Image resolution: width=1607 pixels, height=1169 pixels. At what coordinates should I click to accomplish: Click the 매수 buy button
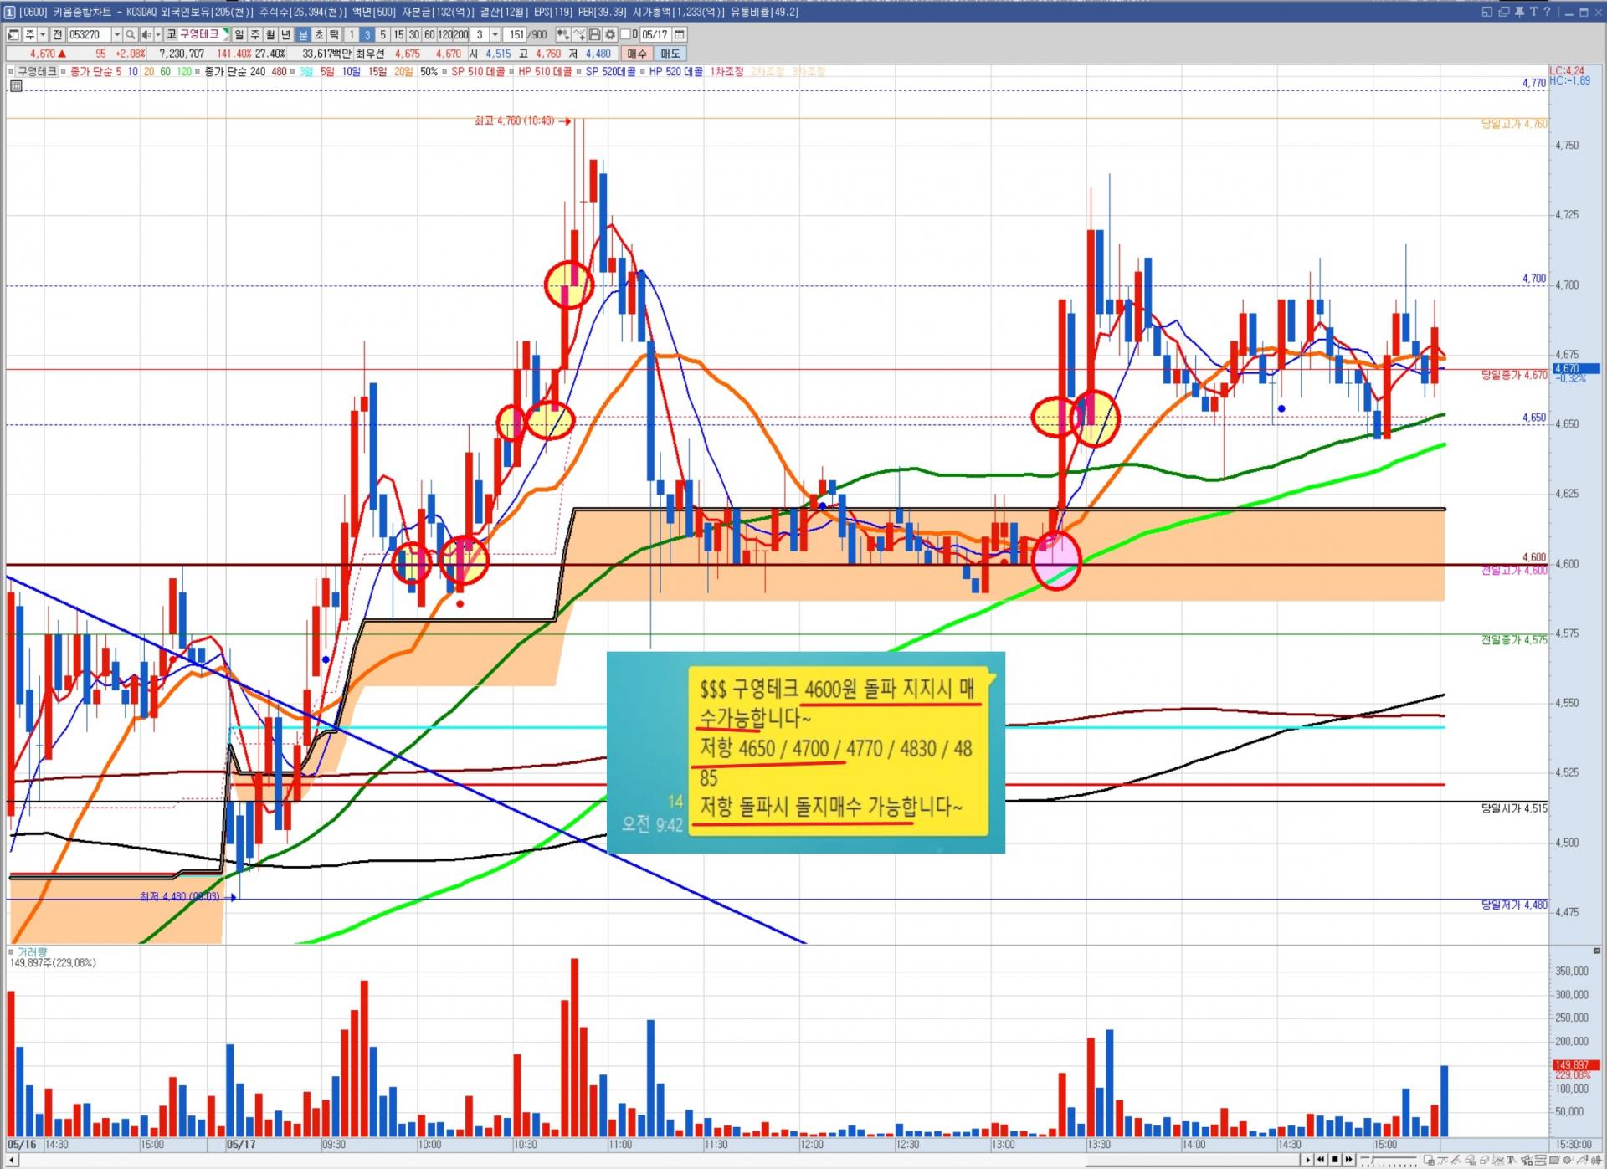636,53
